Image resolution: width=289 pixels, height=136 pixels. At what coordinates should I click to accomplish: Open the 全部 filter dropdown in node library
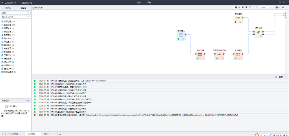16,13
